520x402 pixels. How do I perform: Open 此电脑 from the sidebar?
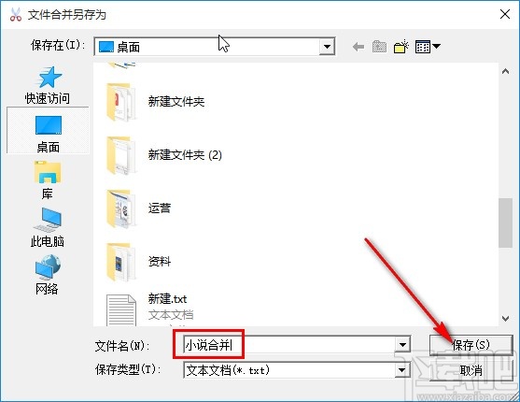48,227
